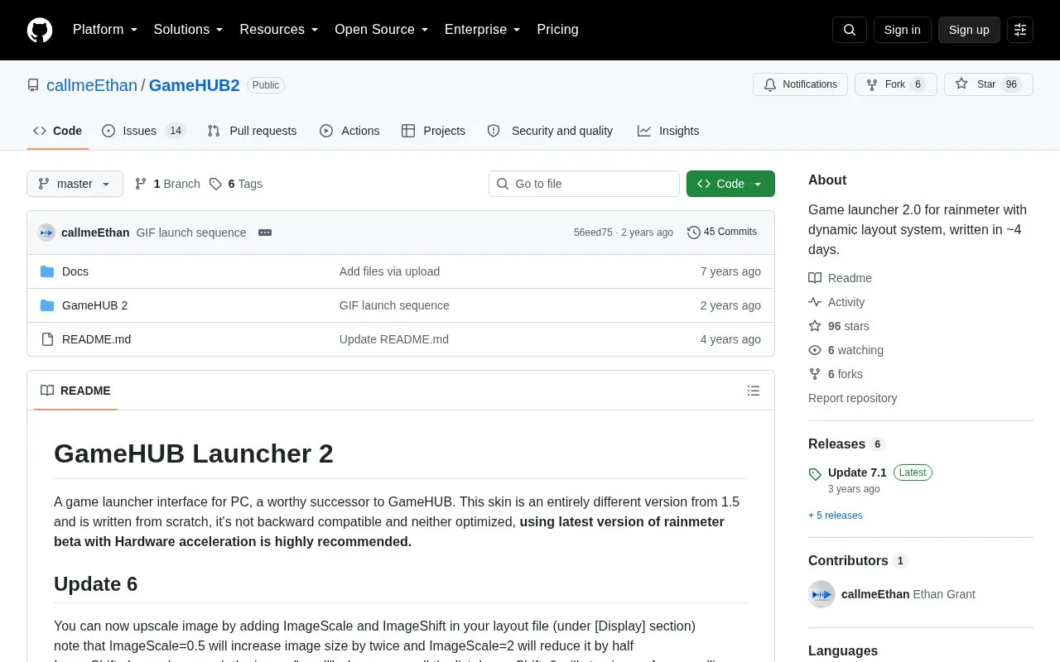The width and height of the screenshot is (1060, 662).
Task: Expand the green Code dropdown
Action: 730,184
